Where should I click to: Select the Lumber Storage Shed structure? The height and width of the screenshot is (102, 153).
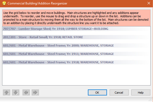coord(76,29)
